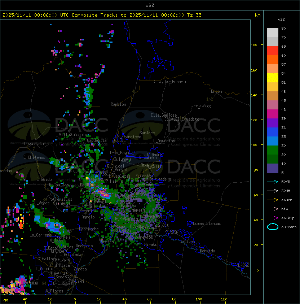
Task: Click the magenta eb+bip arrow icon
Action: [273, 218]
